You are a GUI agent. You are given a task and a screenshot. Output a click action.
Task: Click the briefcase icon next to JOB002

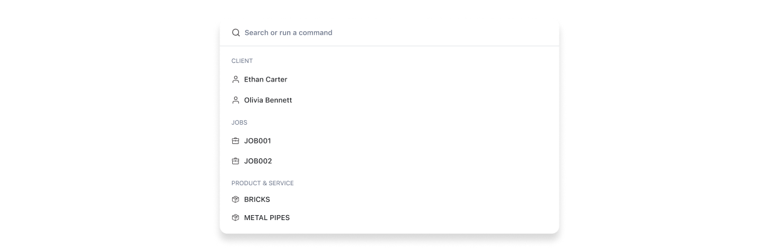click(236, 161)
